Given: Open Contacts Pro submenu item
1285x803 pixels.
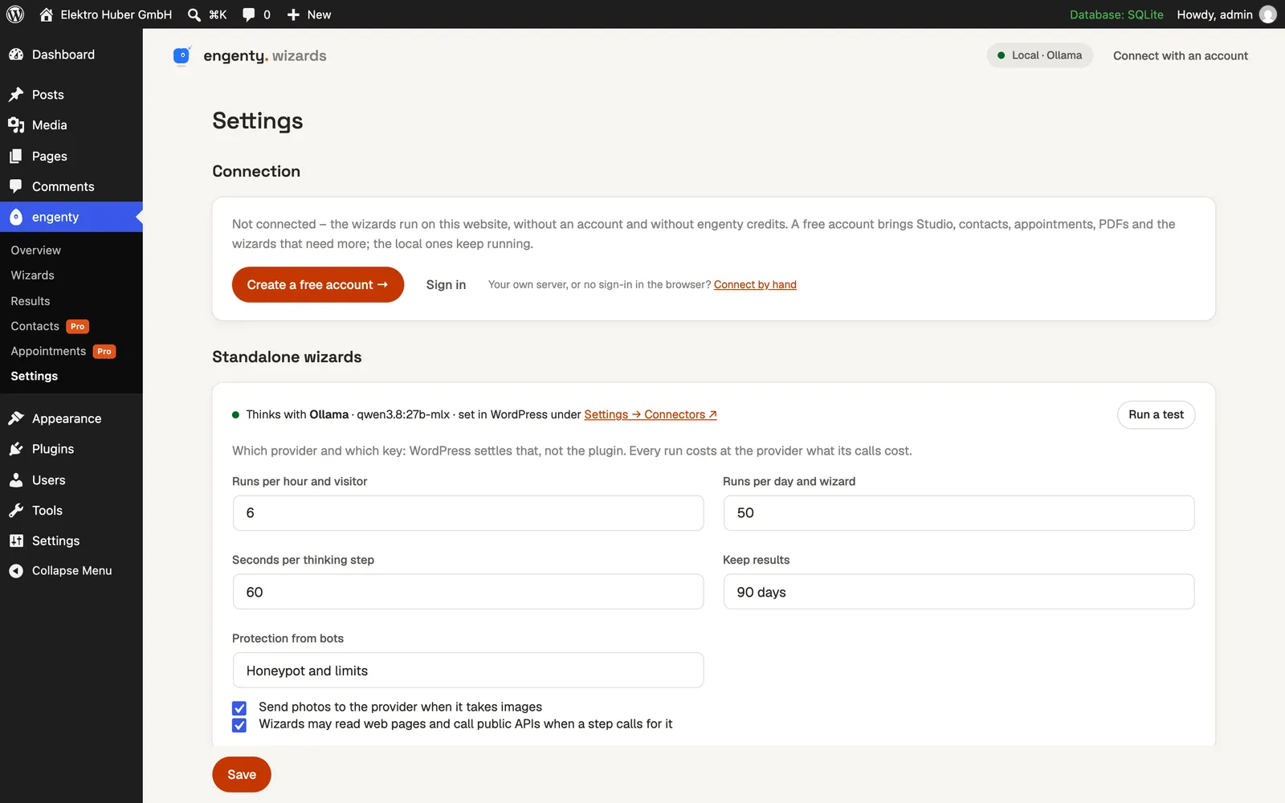Looking at the screenshot, I should click(50, 326).
